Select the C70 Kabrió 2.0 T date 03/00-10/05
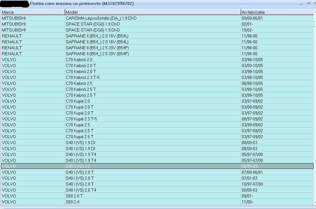This screenshot has width=316, height=209. pos(277,66)
